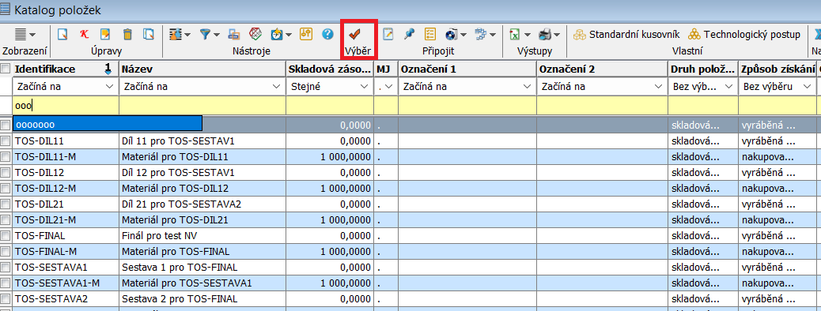Tick the checkbox for row TOS-DIL11
The image size is (821, 311).
(x=6, y=141)
